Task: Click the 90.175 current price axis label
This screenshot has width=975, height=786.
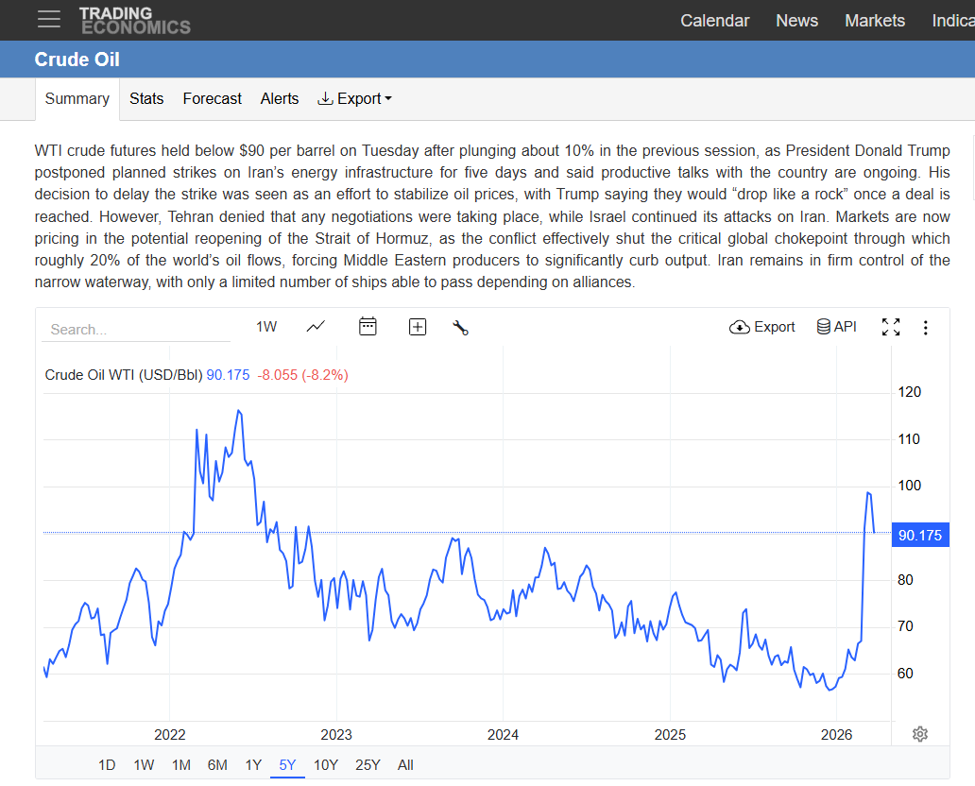Action: pyautogui.click(x=919, y=535)
